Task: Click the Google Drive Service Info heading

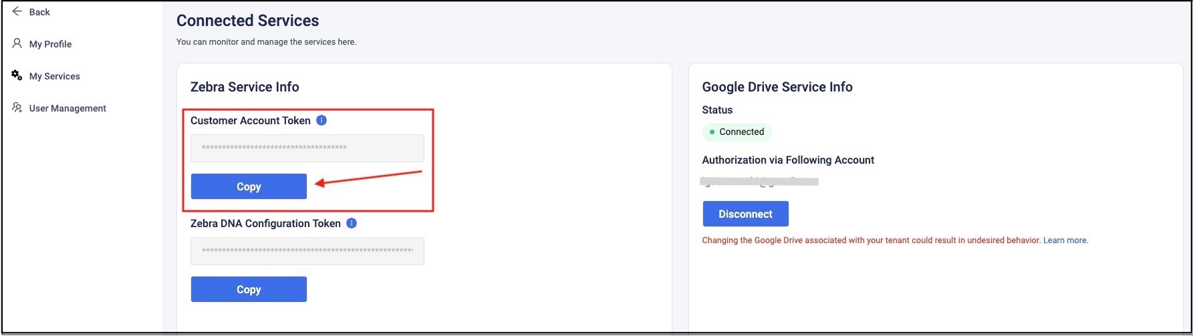Action: pyautogui.click(x=777, y=87)
